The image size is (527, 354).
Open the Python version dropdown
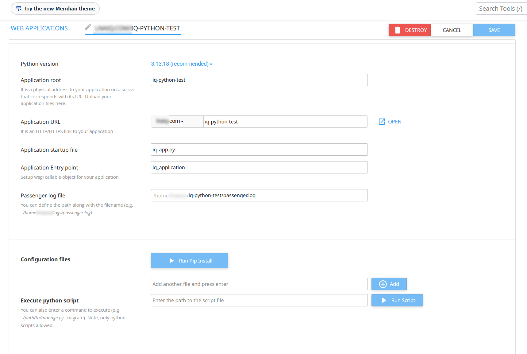tap(182, 64)
